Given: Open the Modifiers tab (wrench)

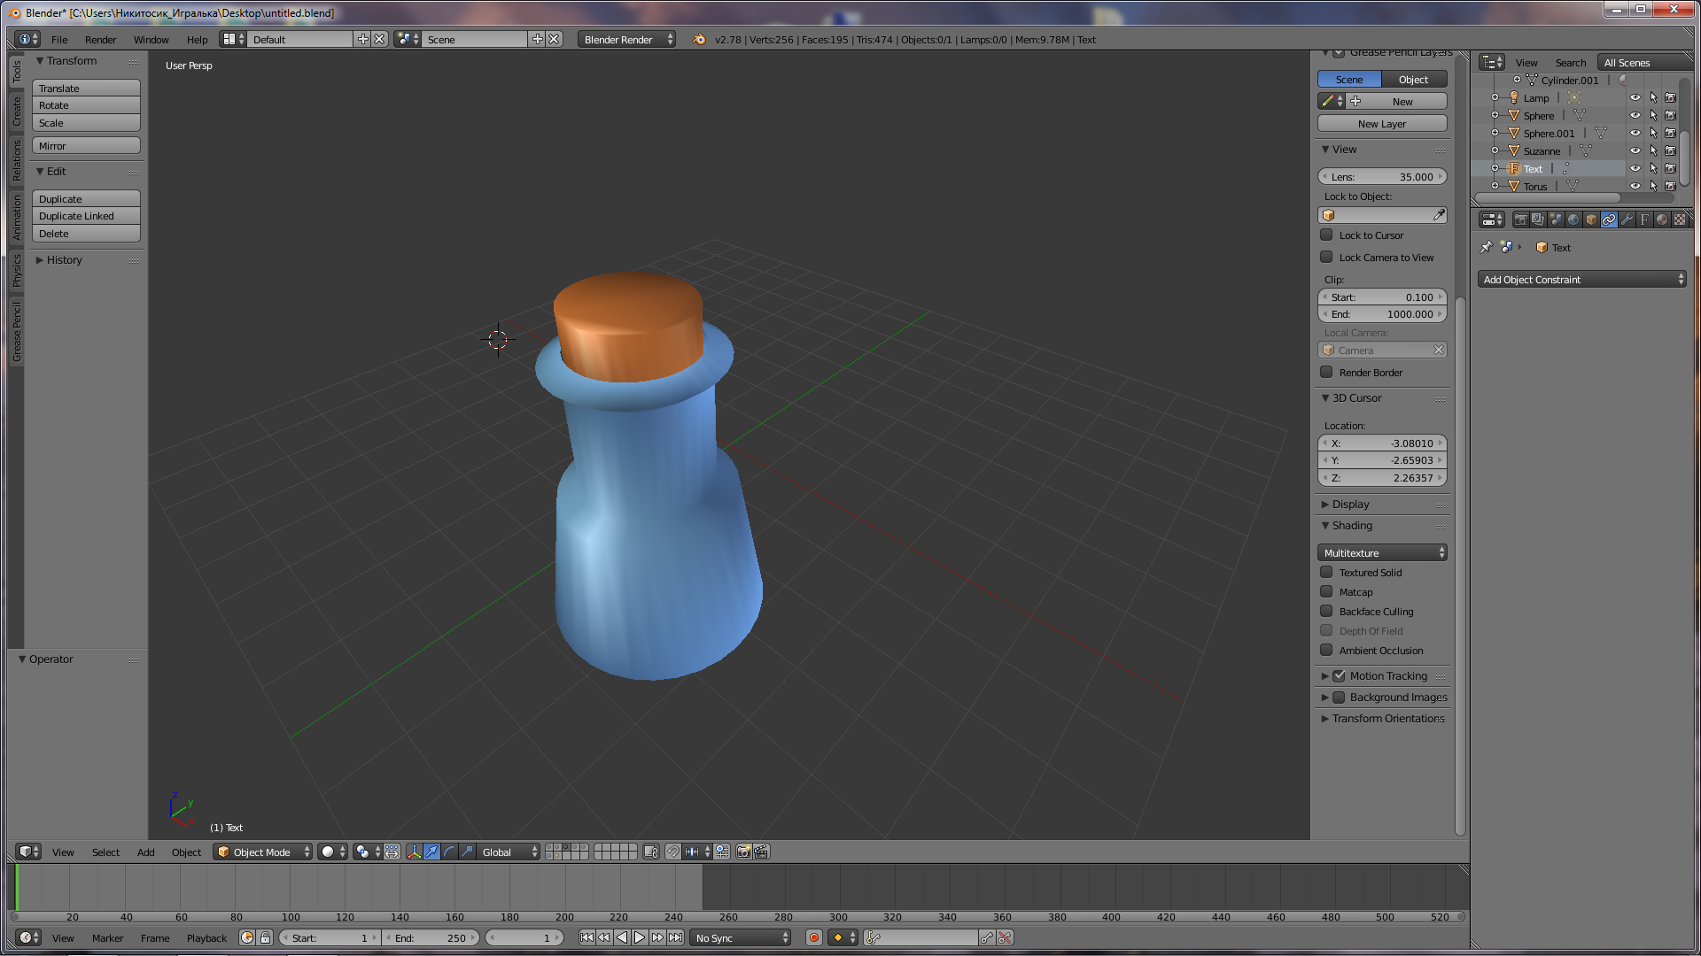Looking at the screenshot, I should pos(1627,220).
